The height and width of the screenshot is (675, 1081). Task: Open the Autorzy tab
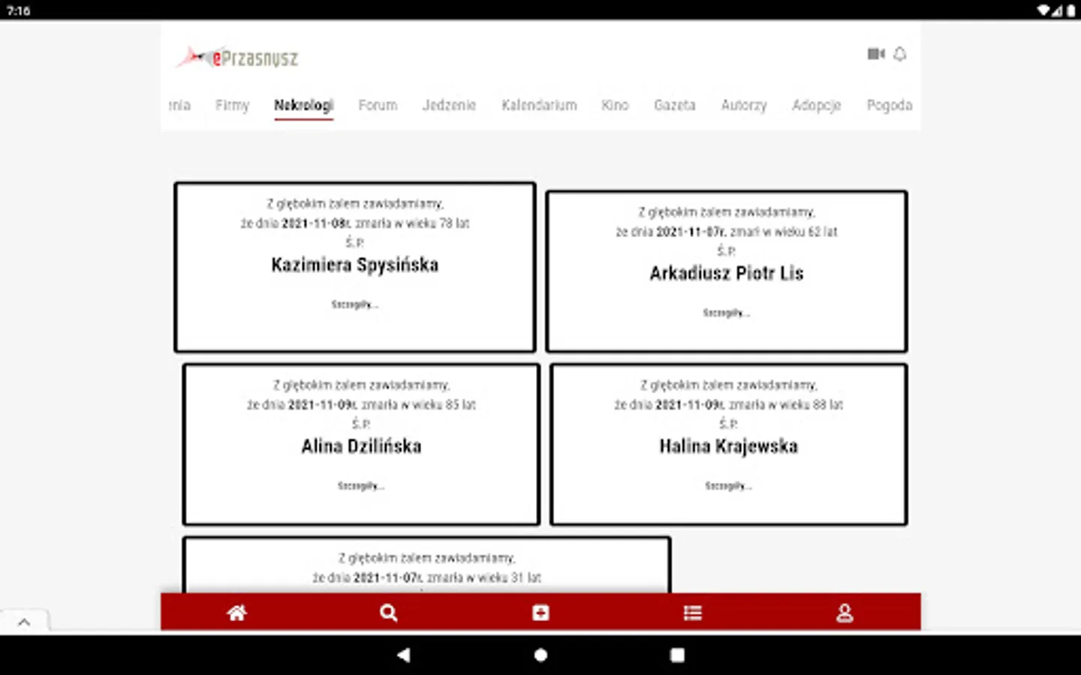point(744,105)
